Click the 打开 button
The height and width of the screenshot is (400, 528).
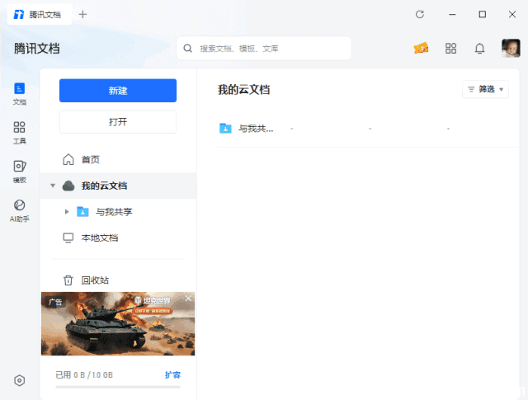tap(118, 122)
